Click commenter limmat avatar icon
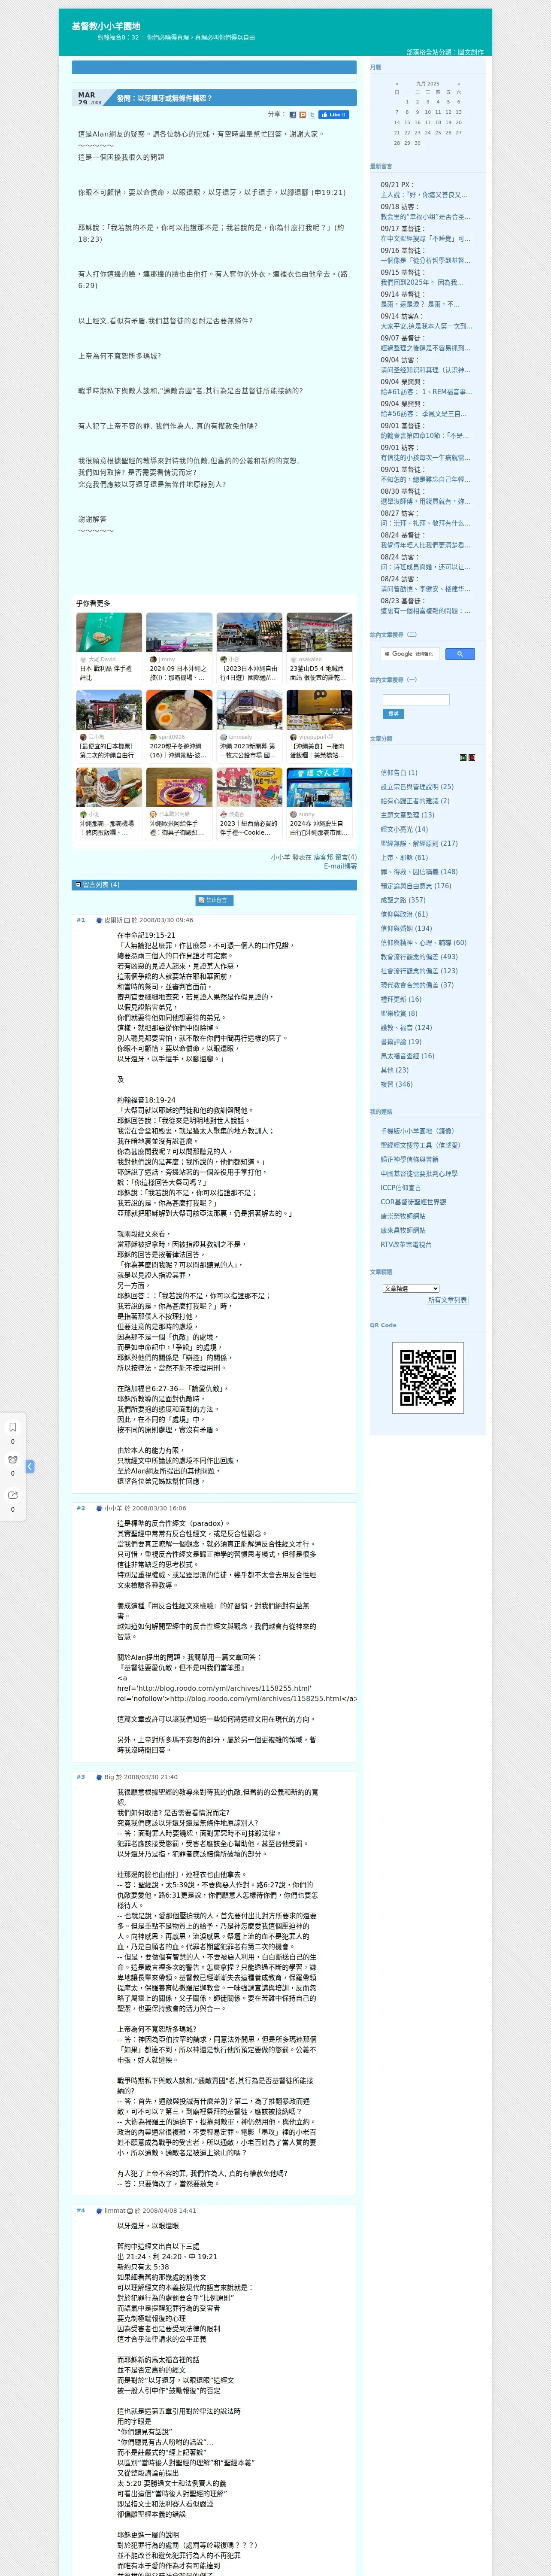Viewport: 551px width, 2576px height. (99, 2211)
